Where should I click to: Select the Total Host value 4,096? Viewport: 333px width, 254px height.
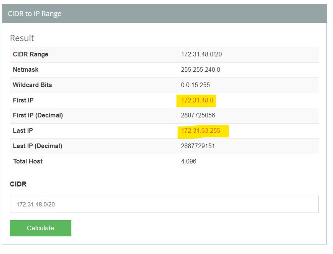[189, 161]
